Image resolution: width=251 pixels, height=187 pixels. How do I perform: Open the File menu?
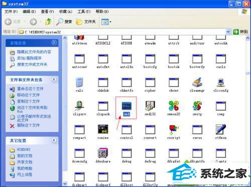click(11, 12)
